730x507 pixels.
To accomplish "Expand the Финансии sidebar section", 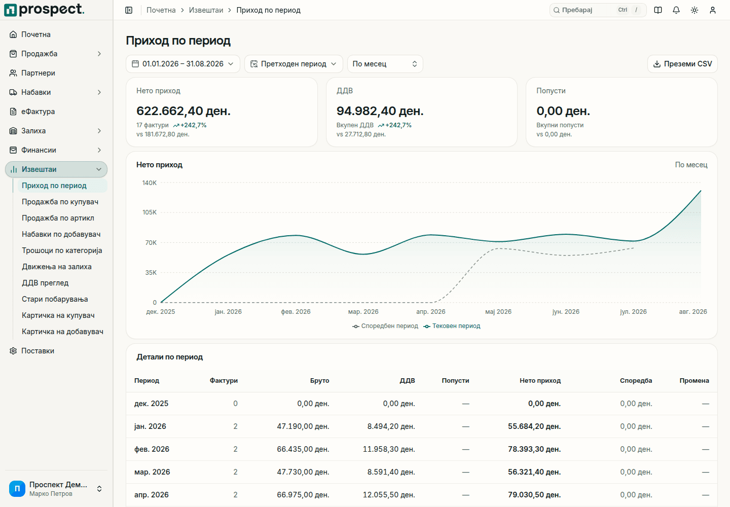I will pyautogui.click(x=56, y=150).
